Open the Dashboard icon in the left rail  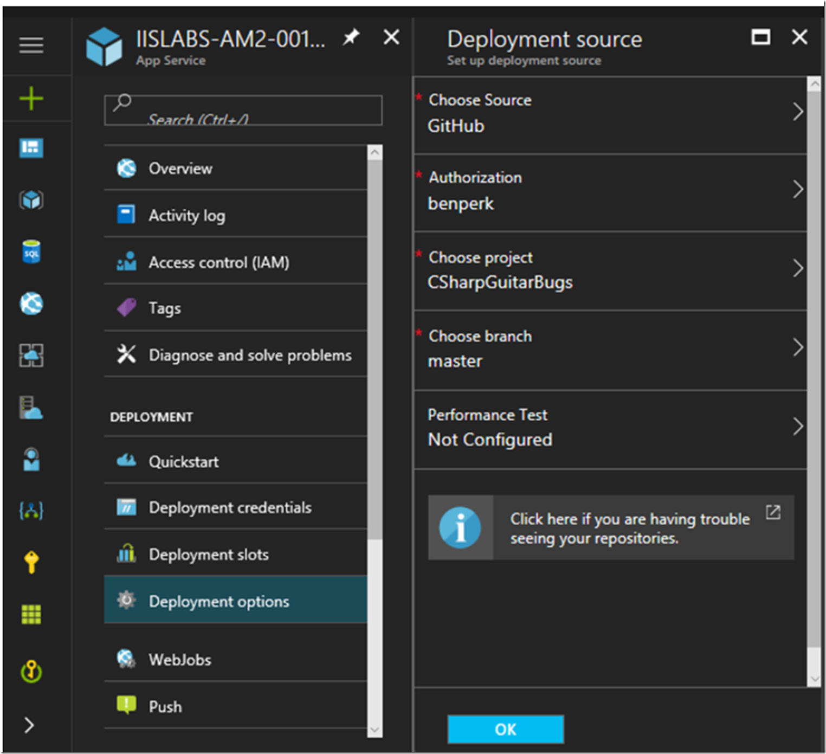[x=31, y=148]
